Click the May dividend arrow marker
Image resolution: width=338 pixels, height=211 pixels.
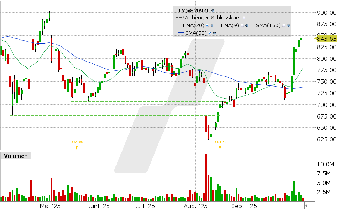click(76, 148)
